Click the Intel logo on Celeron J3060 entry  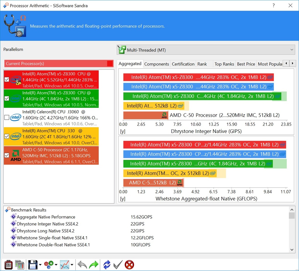point(16,117)
